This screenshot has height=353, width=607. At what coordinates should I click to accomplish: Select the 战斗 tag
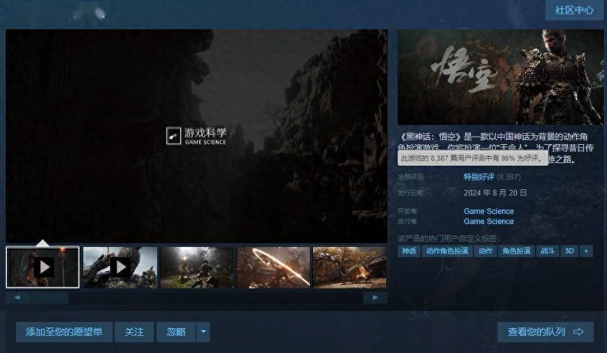[547, 251]
